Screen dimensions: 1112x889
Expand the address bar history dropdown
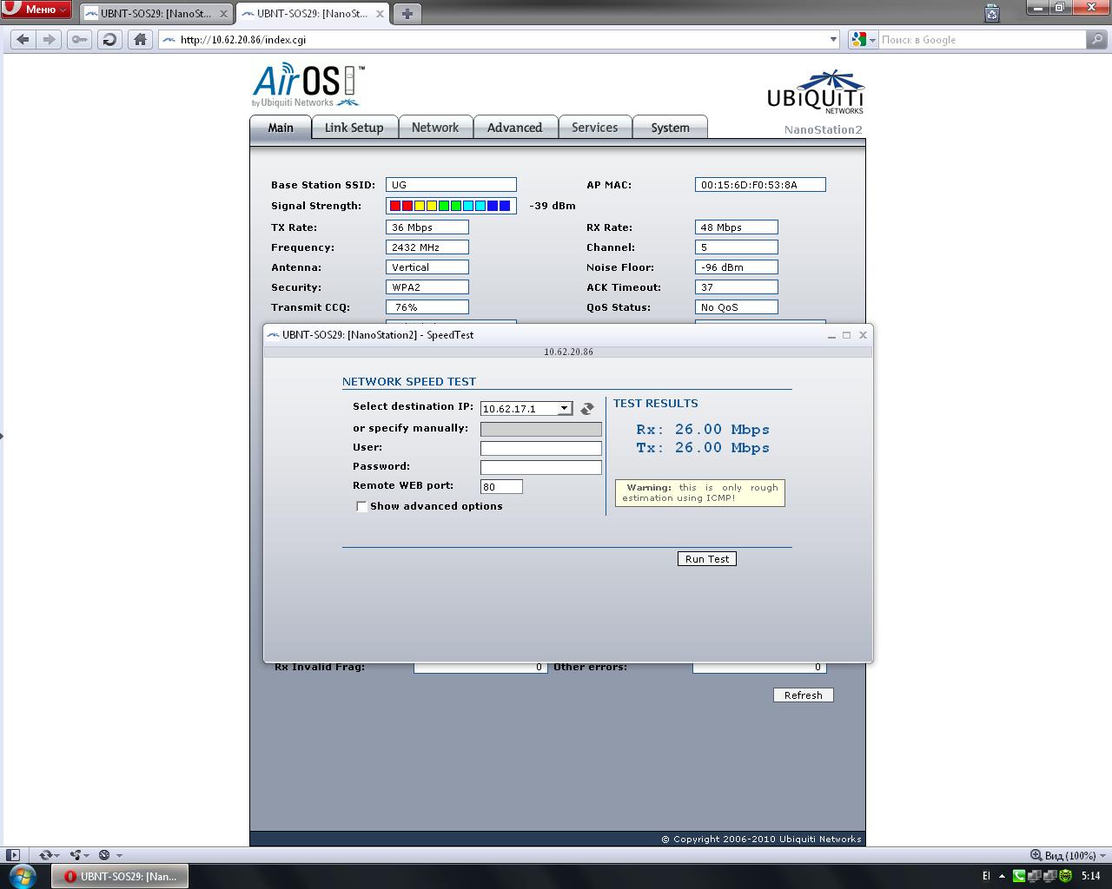pyautogui.click(x=833, y=39)
